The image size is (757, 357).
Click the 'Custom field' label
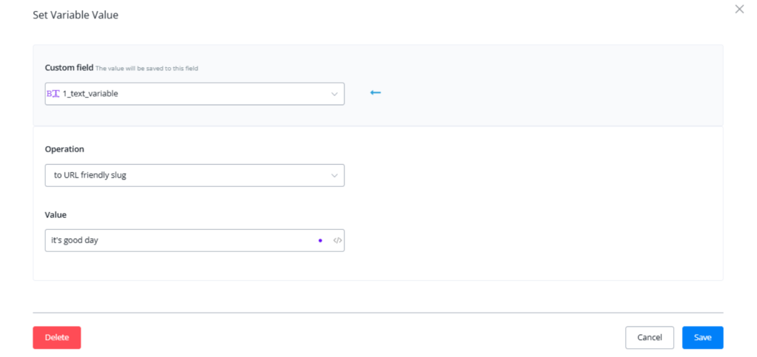[x=69, y=67]
